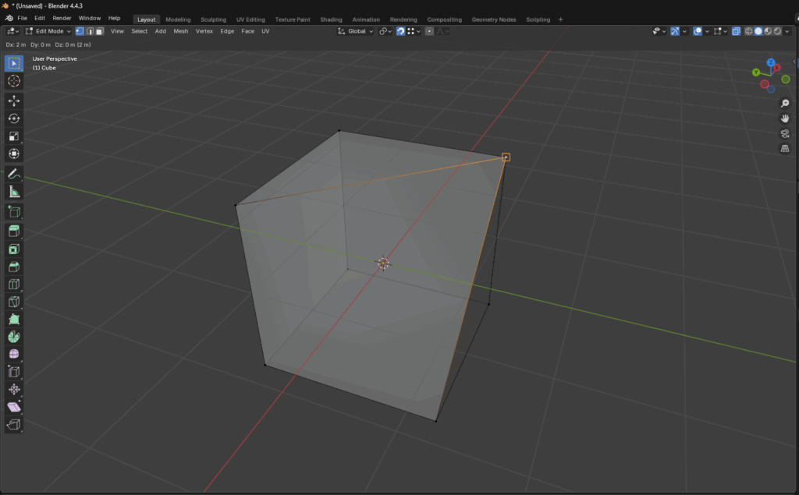Pick the Rotate tool
This screenshot has height=495, width=799.
[x=14, y=118]
